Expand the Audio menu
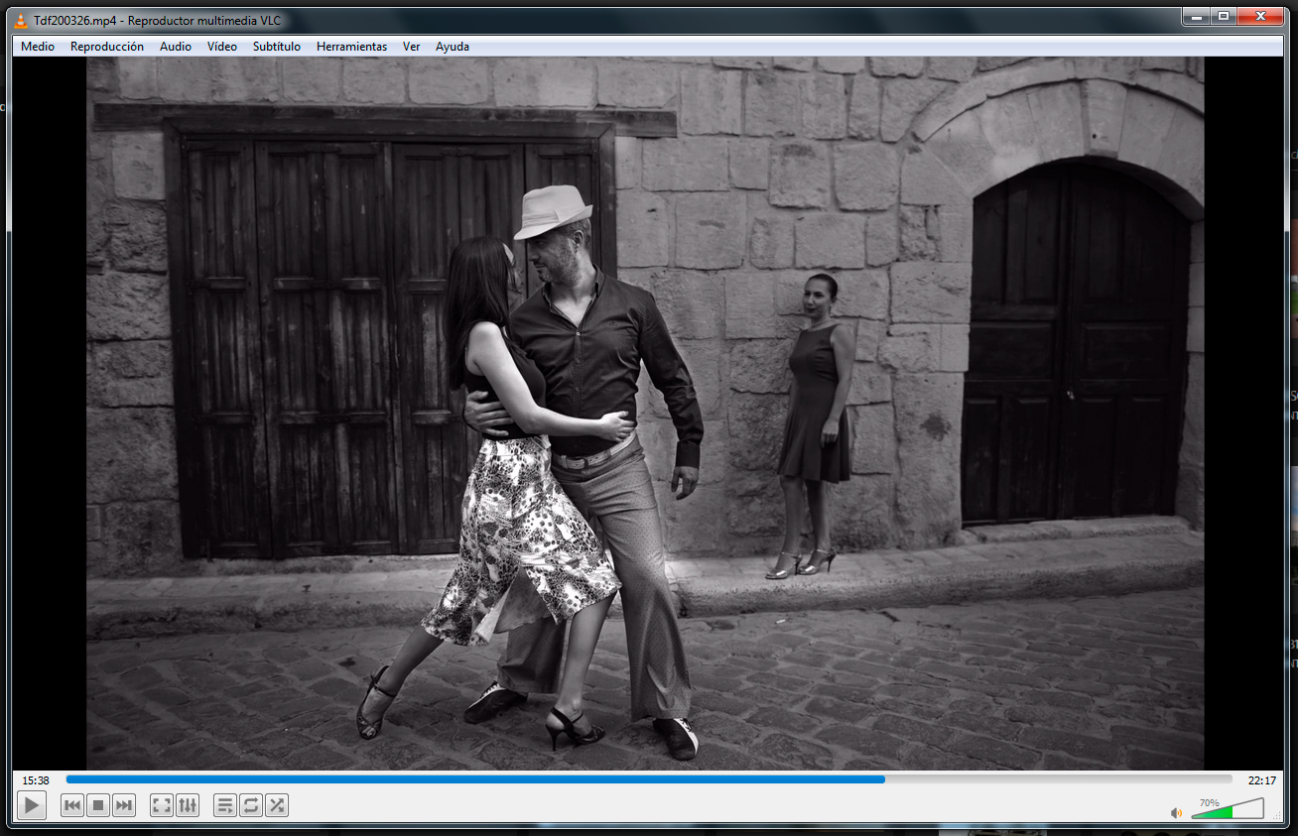Viewport: 1298px width, 836px height. [x=176, y=47]
